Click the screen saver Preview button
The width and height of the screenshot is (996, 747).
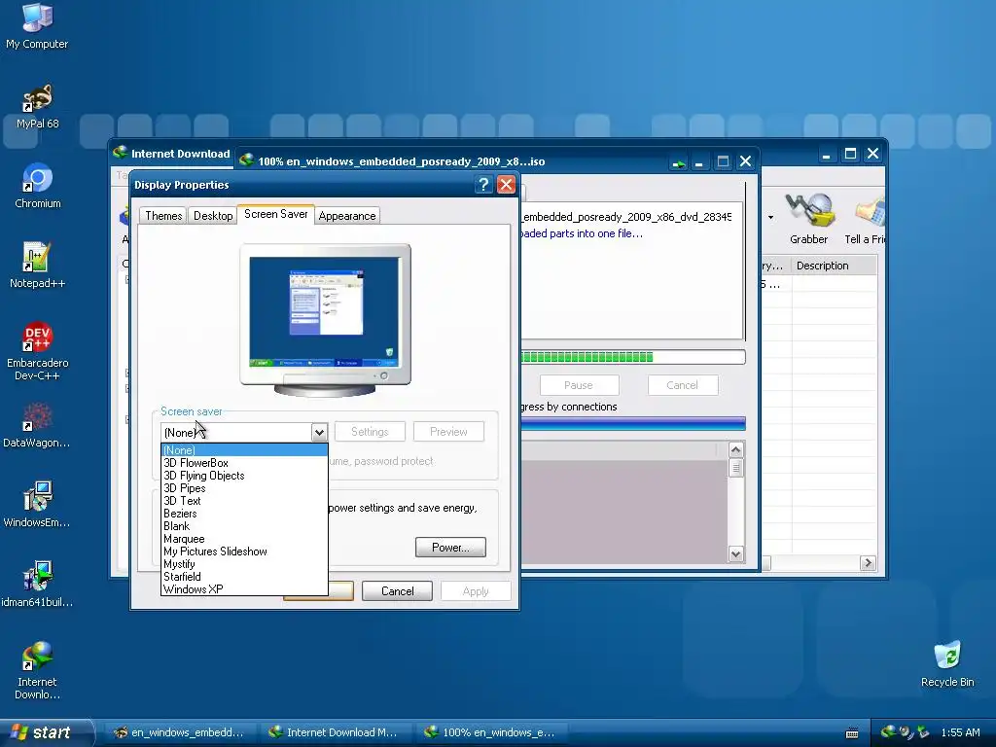click(x=448, y=432)
